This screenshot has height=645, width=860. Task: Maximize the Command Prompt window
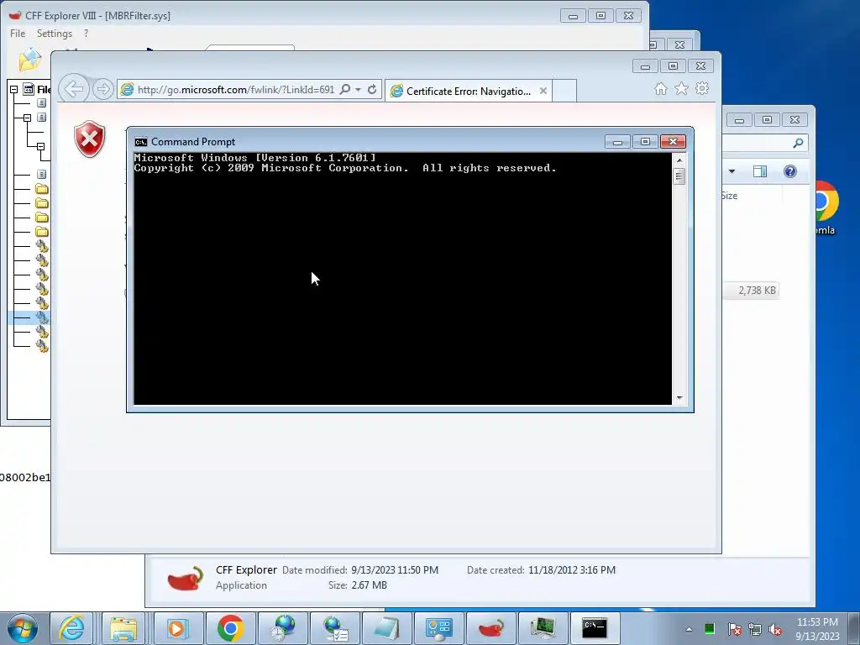645,141
